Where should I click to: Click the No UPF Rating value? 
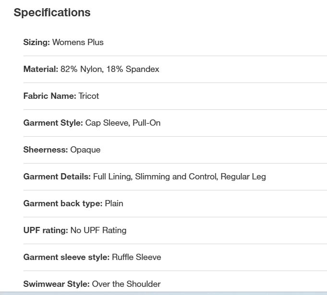point(98,230)
